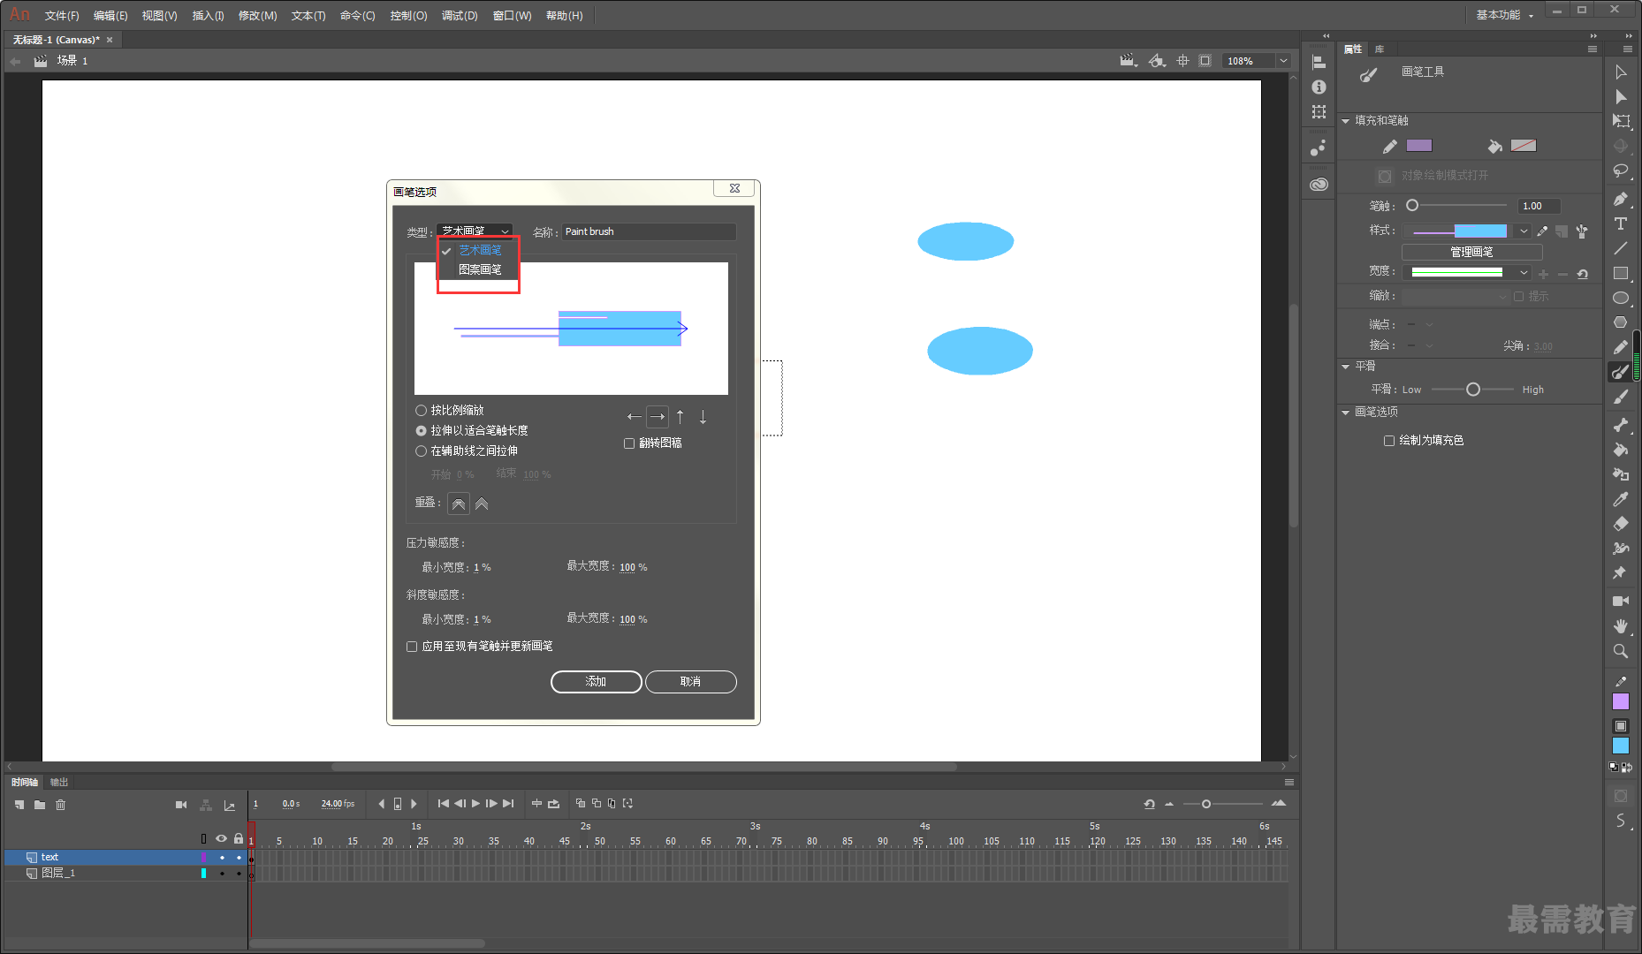Select the Ink Bottle tool
The image size is (1642, 954).
point(1621,474)
